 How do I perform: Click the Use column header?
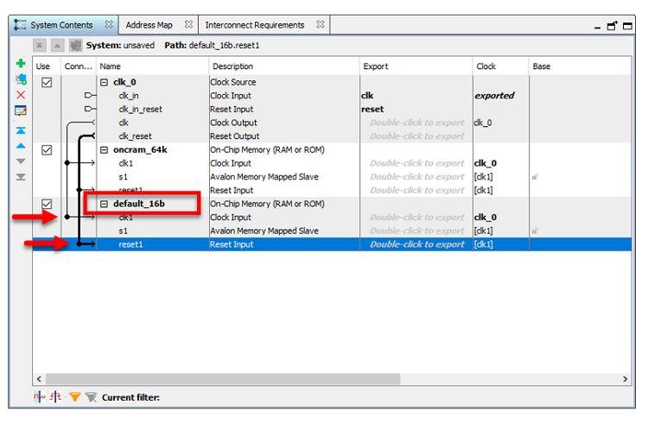click(47, 66)
